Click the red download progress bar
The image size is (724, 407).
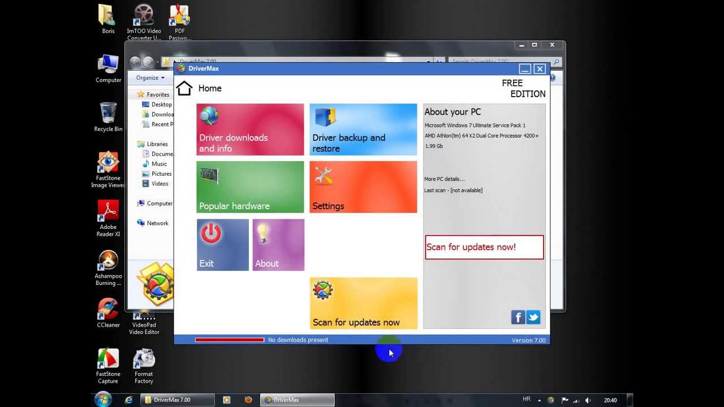229,340
